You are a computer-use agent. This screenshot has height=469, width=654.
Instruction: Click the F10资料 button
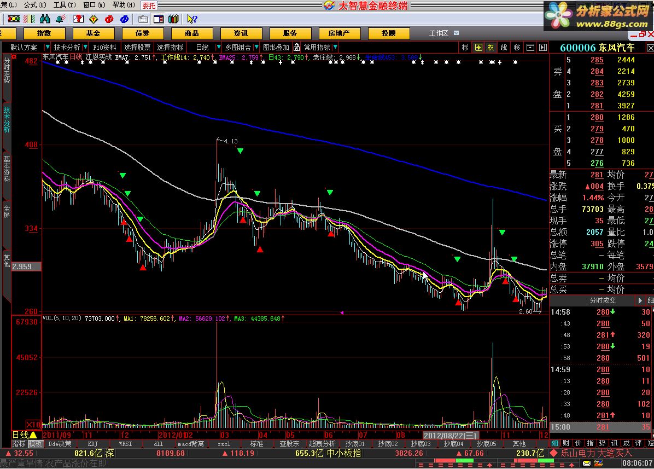[104, 48]
